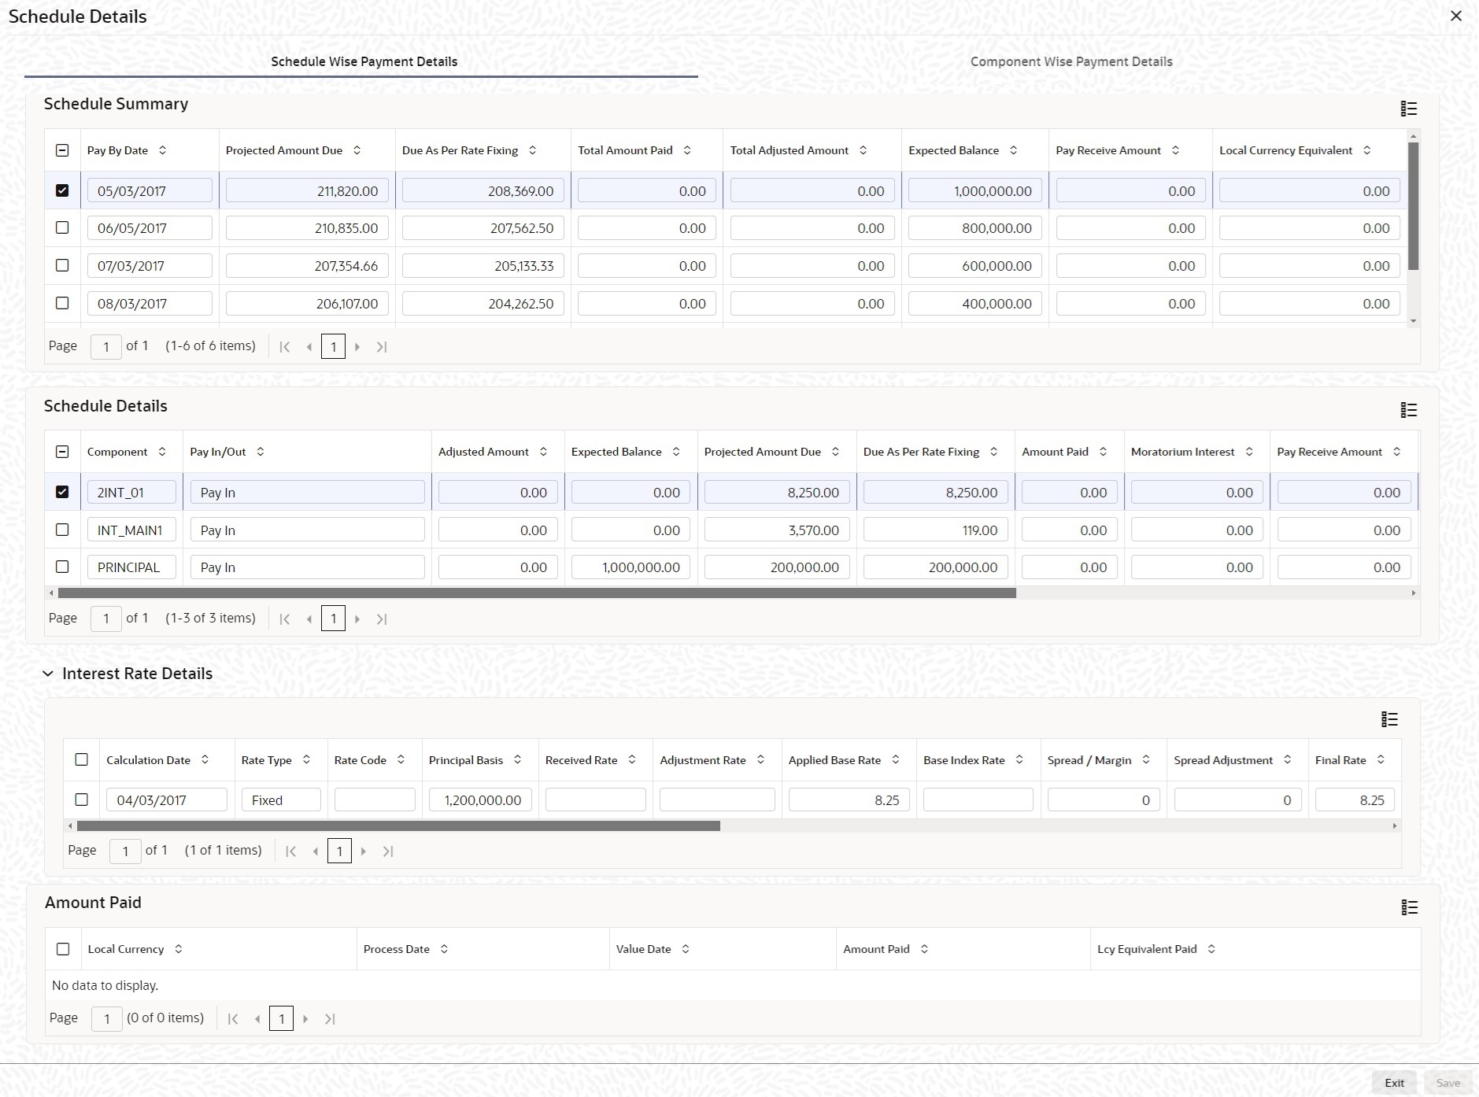Focus the Schedule Summary page number field
Viewport: 1479px width, 1097px height.
pos(106,347)
